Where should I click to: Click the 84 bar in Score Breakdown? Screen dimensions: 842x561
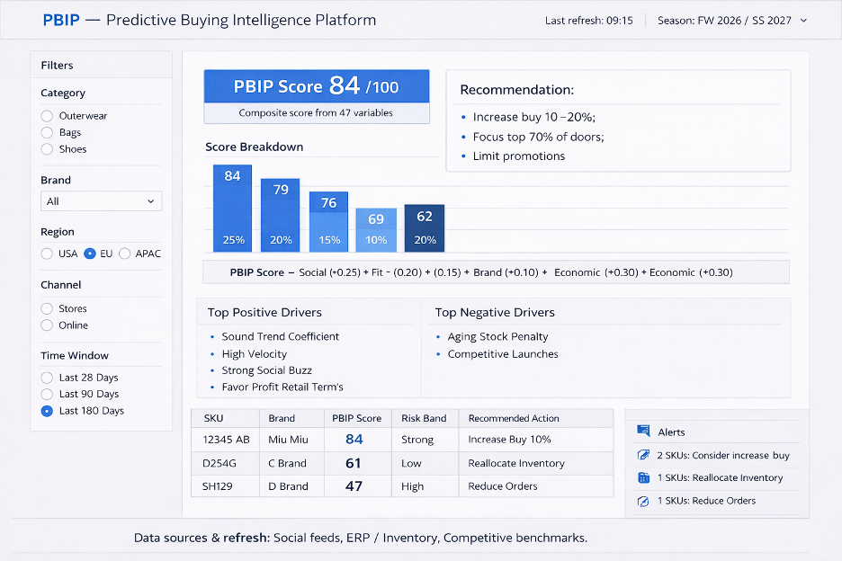pyautogui.click(x=232, y=209)
